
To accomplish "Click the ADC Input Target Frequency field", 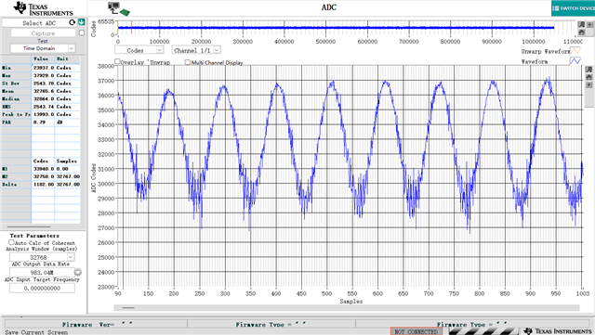I will 42,288.
